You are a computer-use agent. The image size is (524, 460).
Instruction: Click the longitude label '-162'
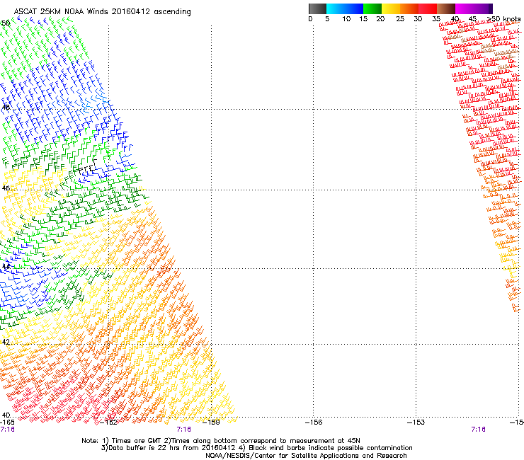tap(108, 422)
